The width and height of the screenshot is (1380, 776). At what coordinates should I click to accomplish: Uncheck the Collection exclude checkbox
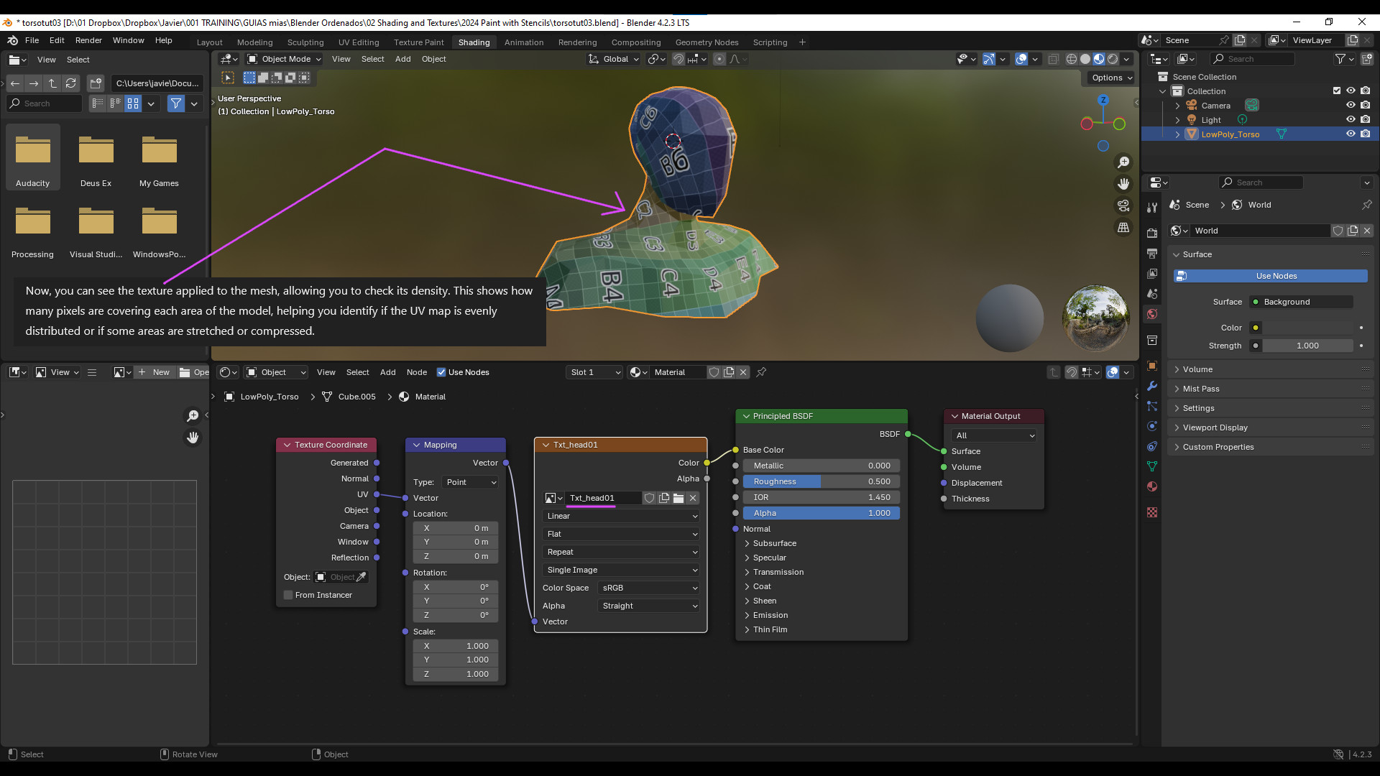(x=1337, y=91)
